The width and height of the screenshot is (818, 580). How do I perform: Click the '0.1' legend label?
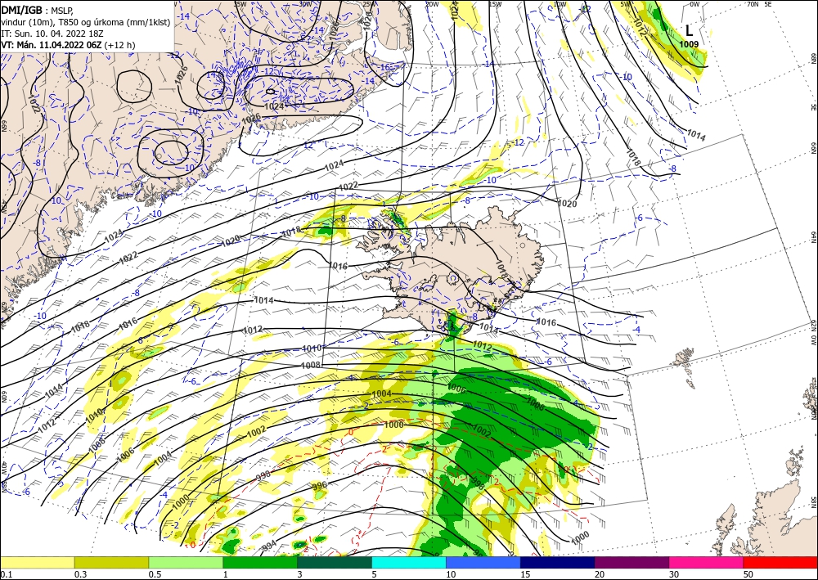tap(6, 574)
